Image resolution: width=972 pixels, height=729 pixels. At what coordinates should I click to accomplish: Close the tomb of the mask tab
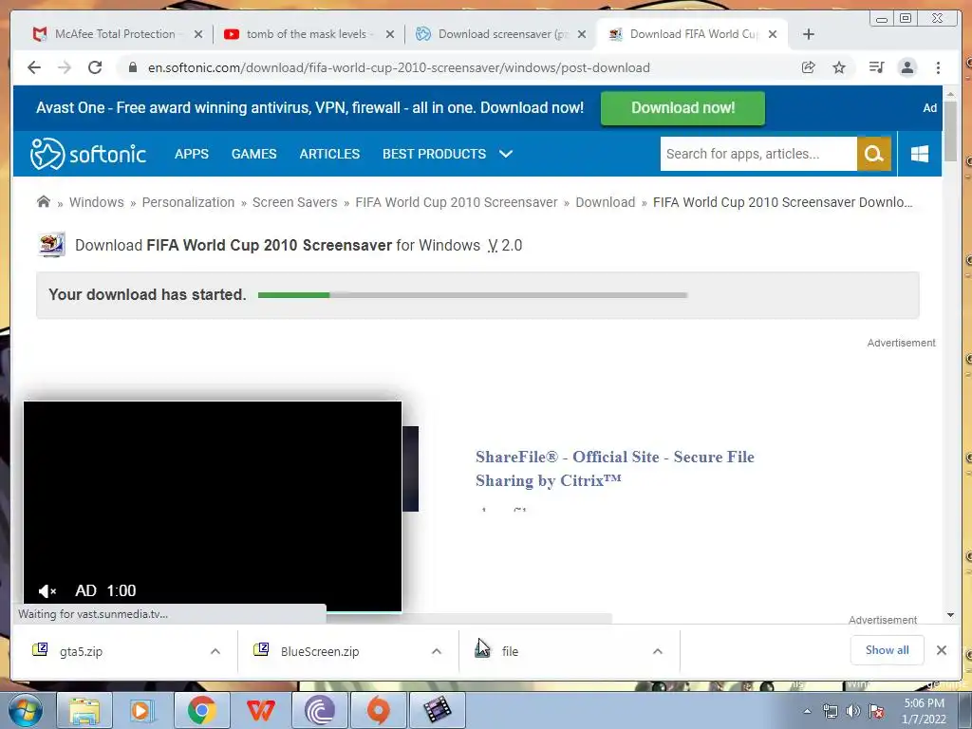click(390, 34)
